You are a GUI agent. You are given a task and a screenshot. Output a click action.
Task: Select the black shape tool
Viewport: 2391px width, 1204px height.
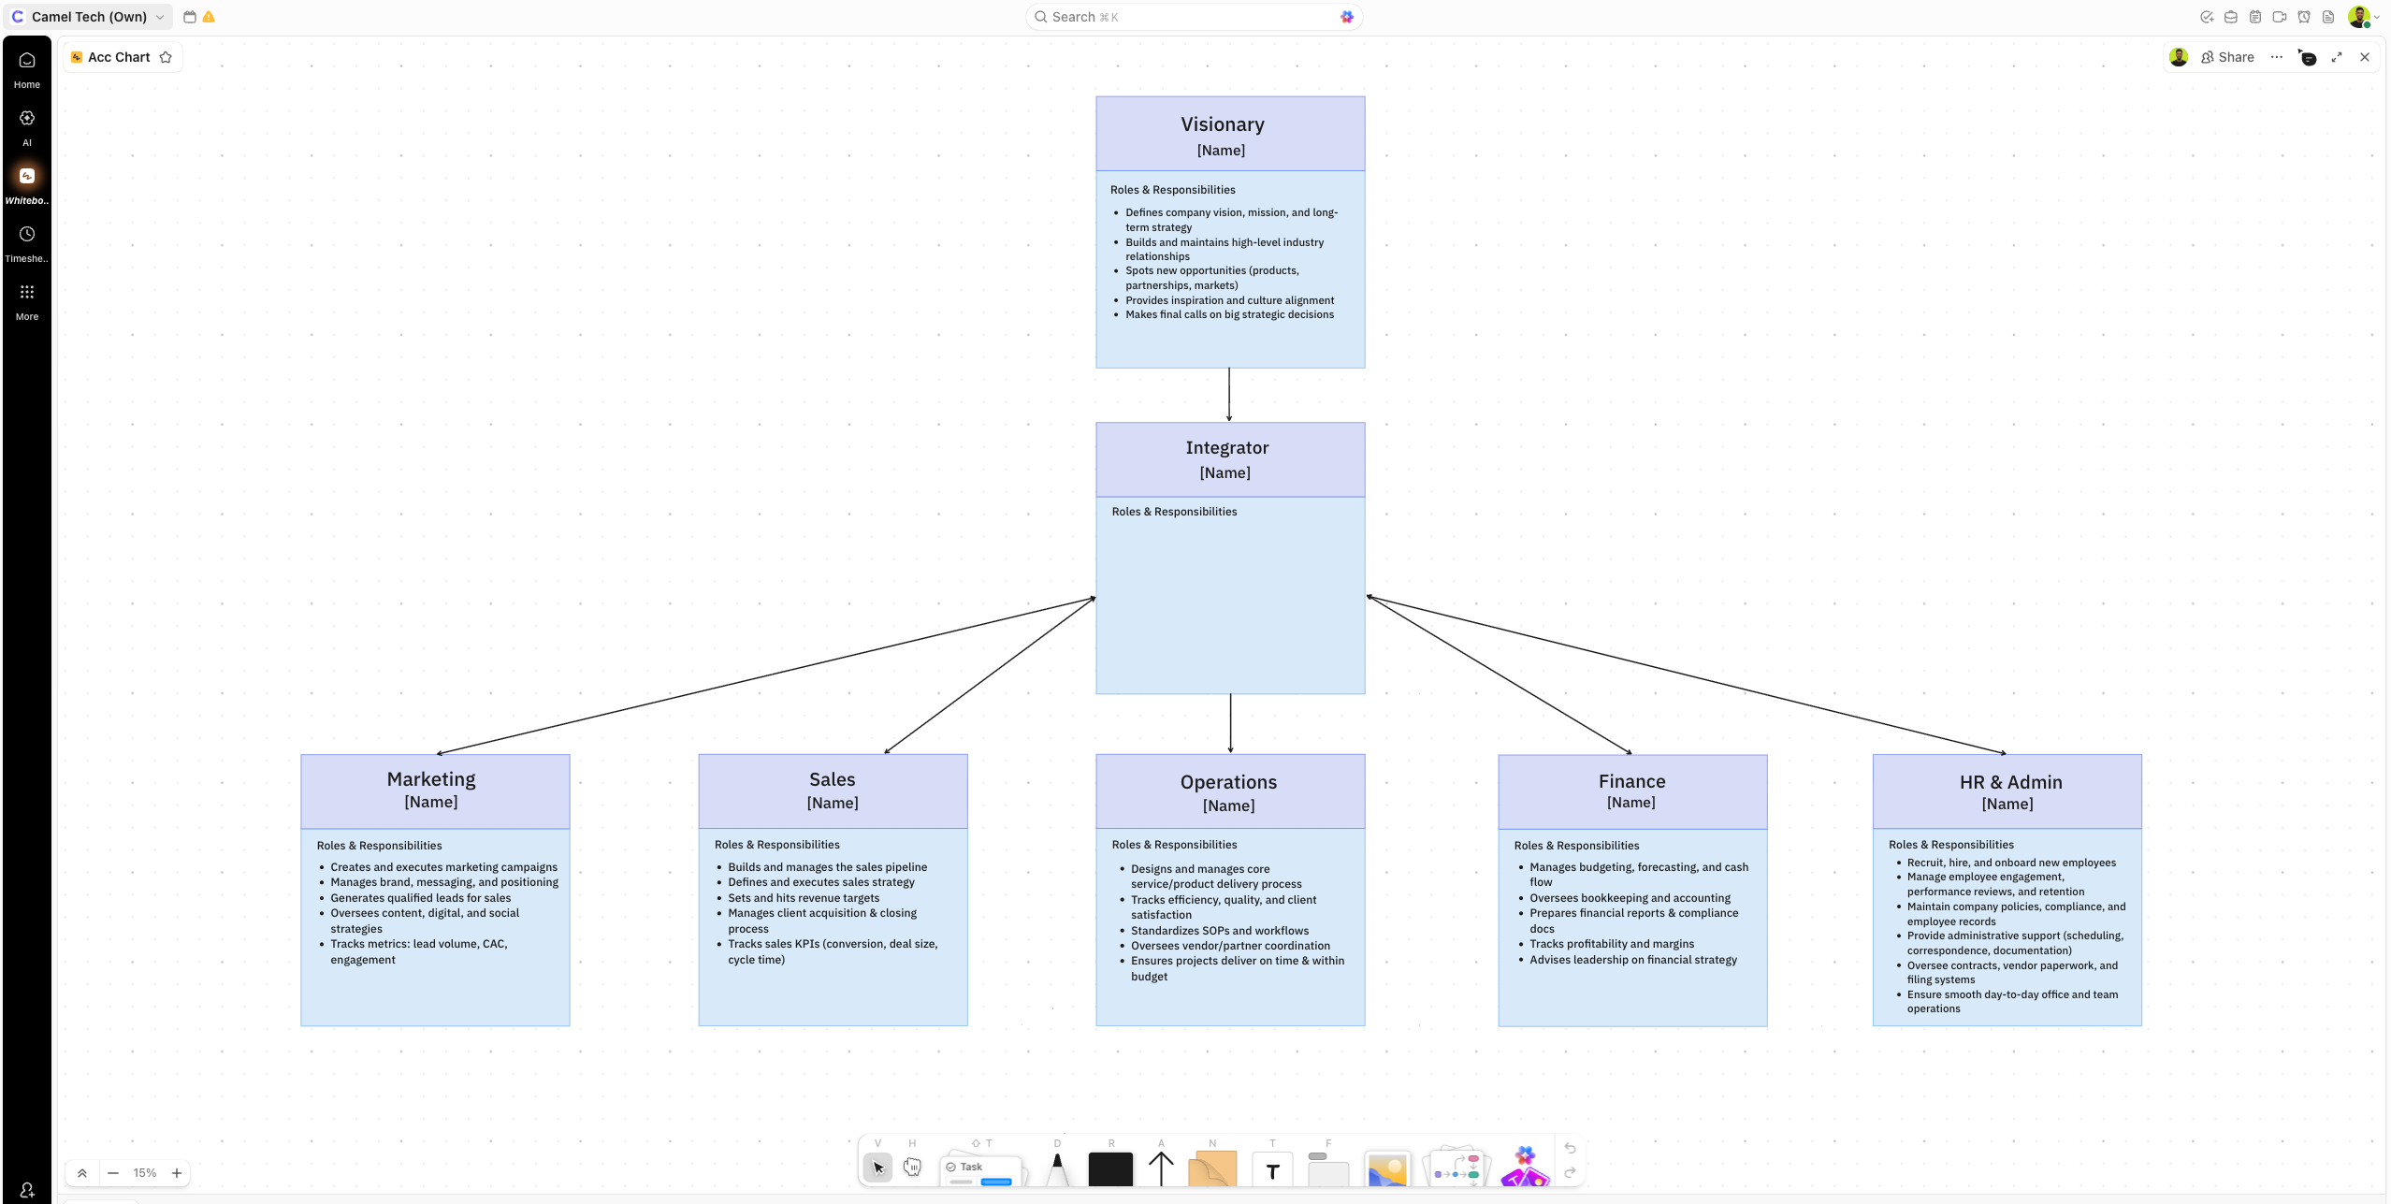click(1110, 1168)
